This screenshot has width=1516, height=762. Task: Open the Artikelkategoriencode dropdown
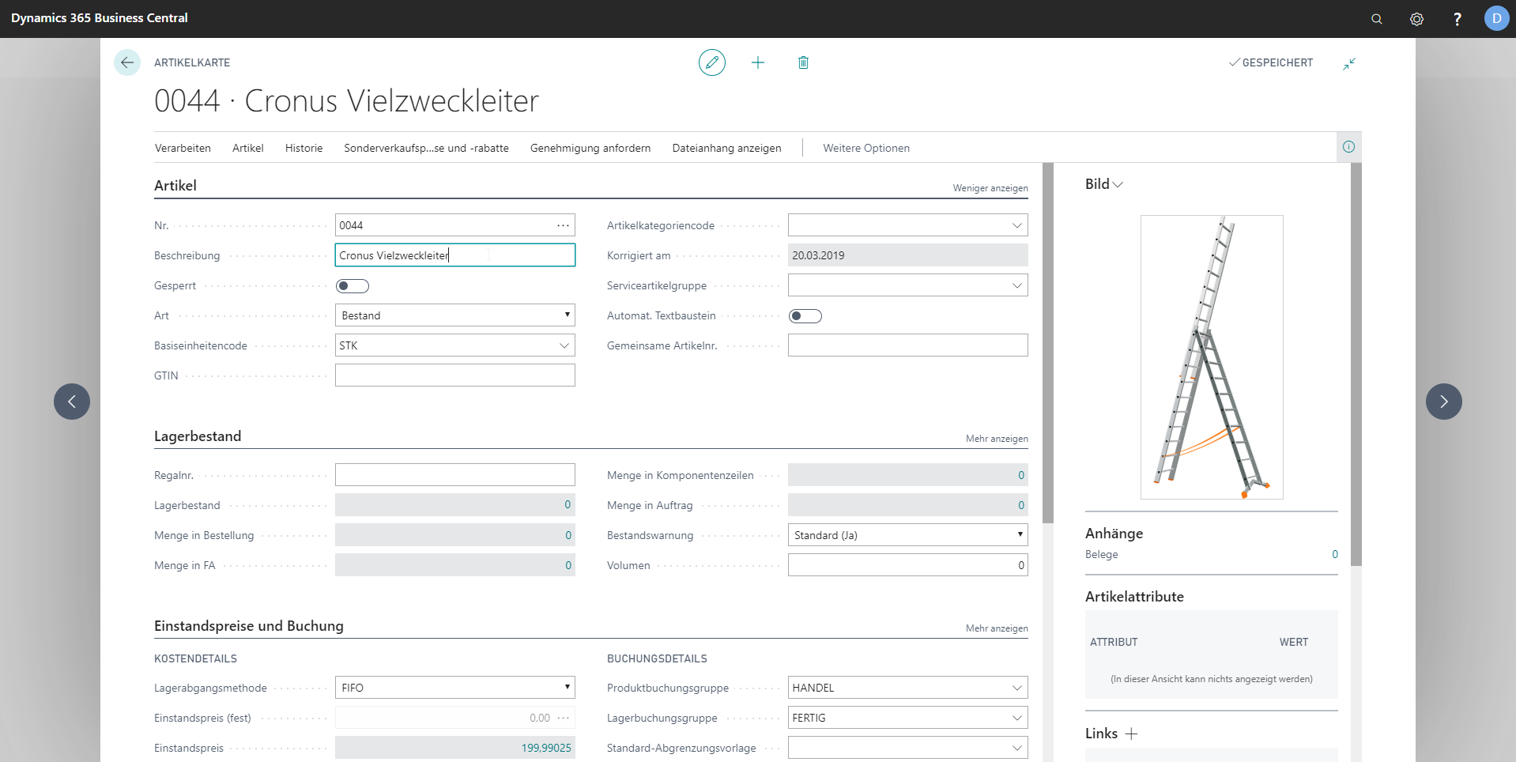[x=1017, y=225]
